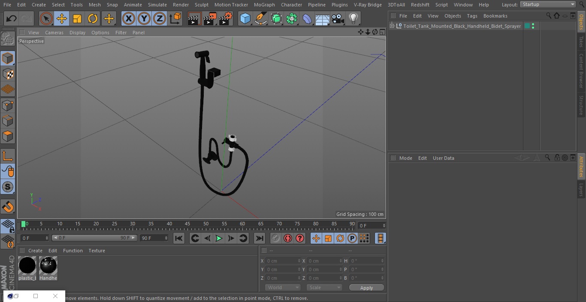Render to Picture Viewer
The image size is (586, 302).
coord(210,18)
